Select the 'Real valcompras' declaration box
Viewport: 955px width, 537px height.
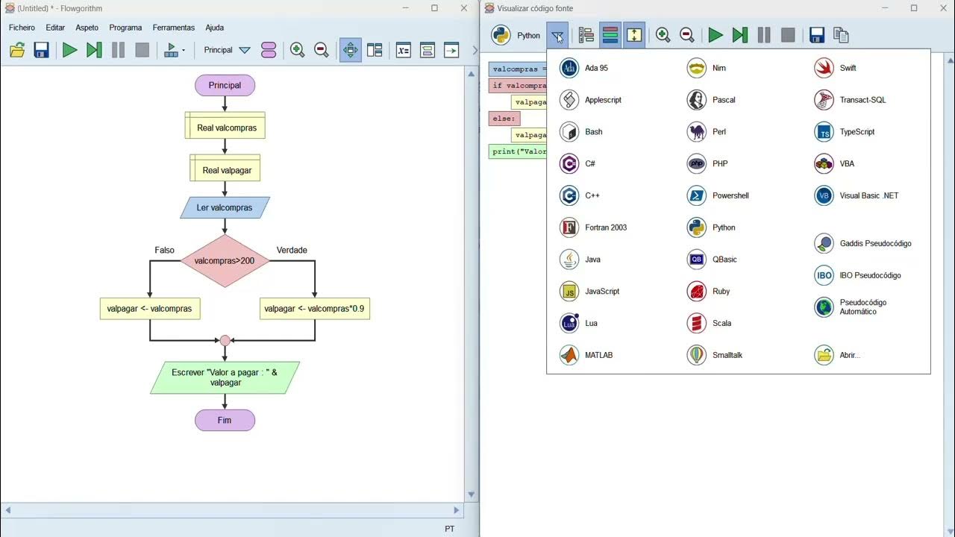(225, 125)
